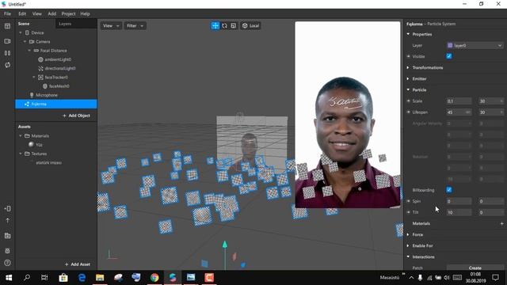Open Task View on the taskbar
Viewport: 507px width, 285px height.
click(44, 278)
